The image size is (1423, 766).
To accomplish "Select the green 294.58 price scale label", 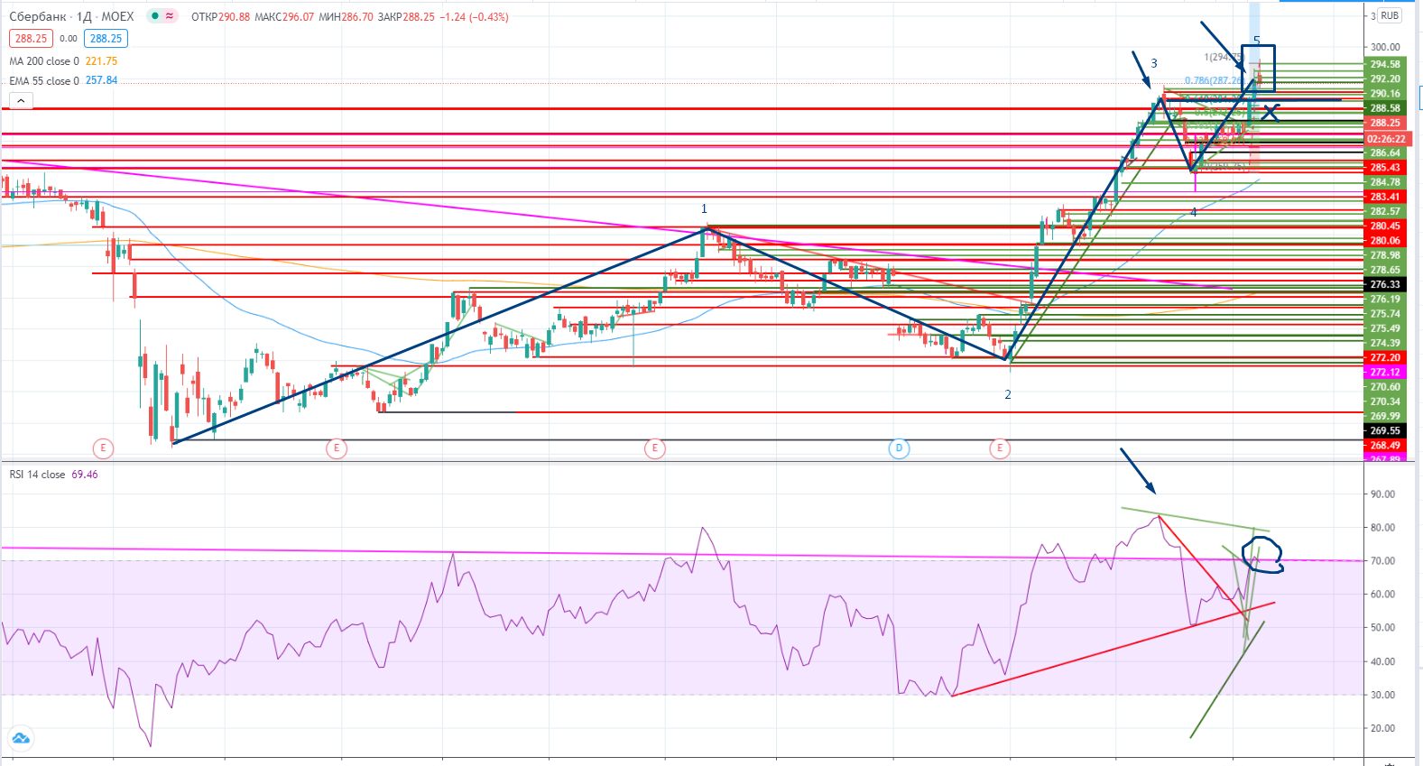I will point(1385,64).
